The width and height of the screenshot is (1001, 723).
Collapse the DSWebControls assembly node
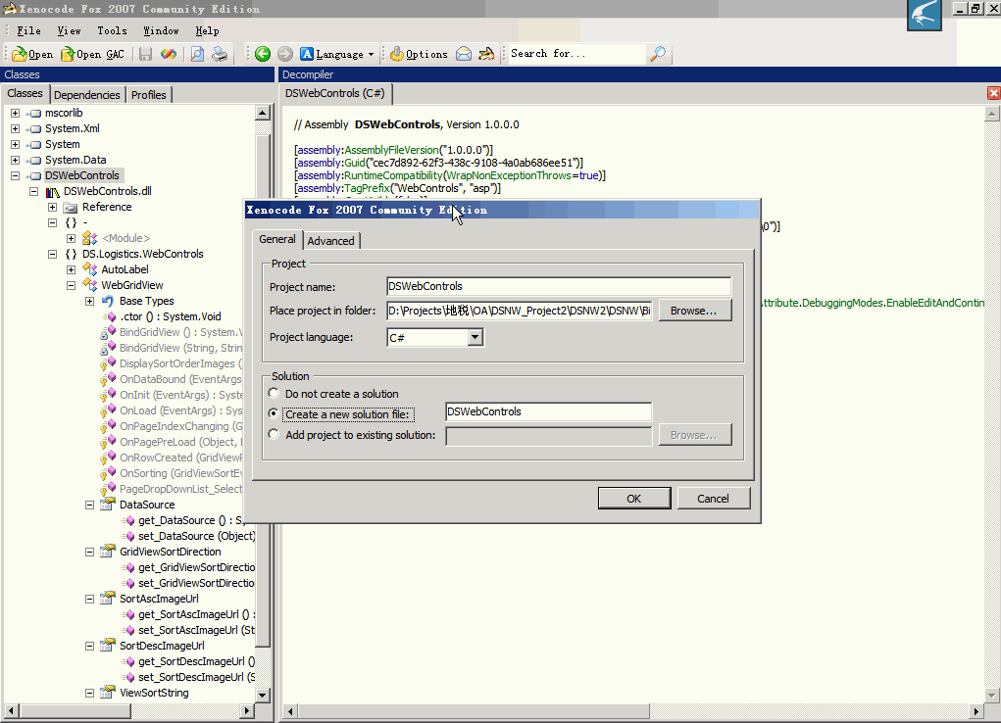pos(16,175)
